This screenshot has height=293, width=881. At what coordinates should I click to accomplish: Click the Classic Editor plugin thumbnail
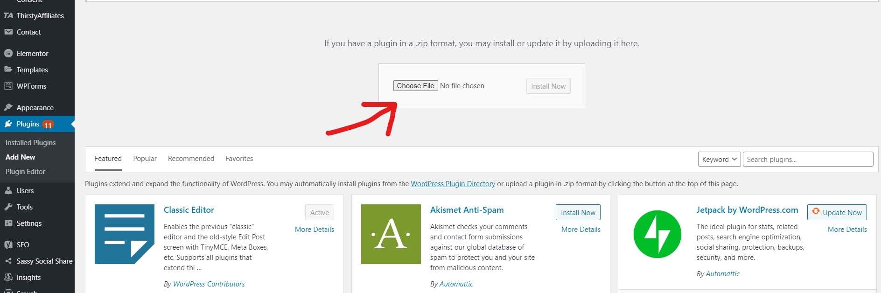coord(125,234)
